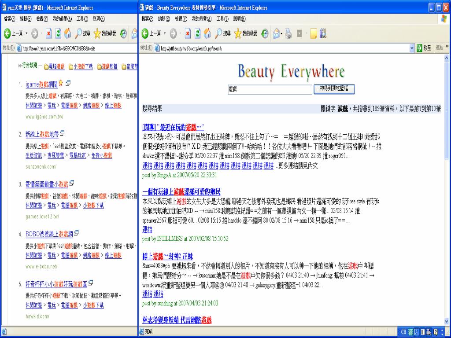Viewport: 451px width, 338px height.
Task: Select the 小遊戲下載 category at the top
Action: 81,66
